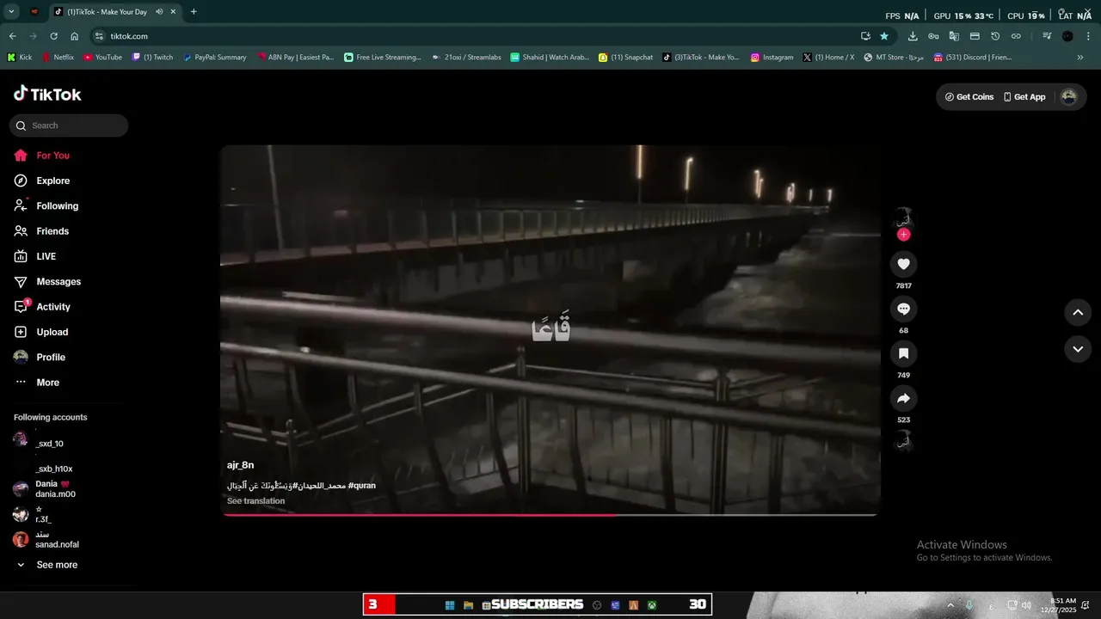The height and width of the screenshot is (619, 1101).
Task: Open the browser three-dot menu
Action: click(x=1089, y=36)
